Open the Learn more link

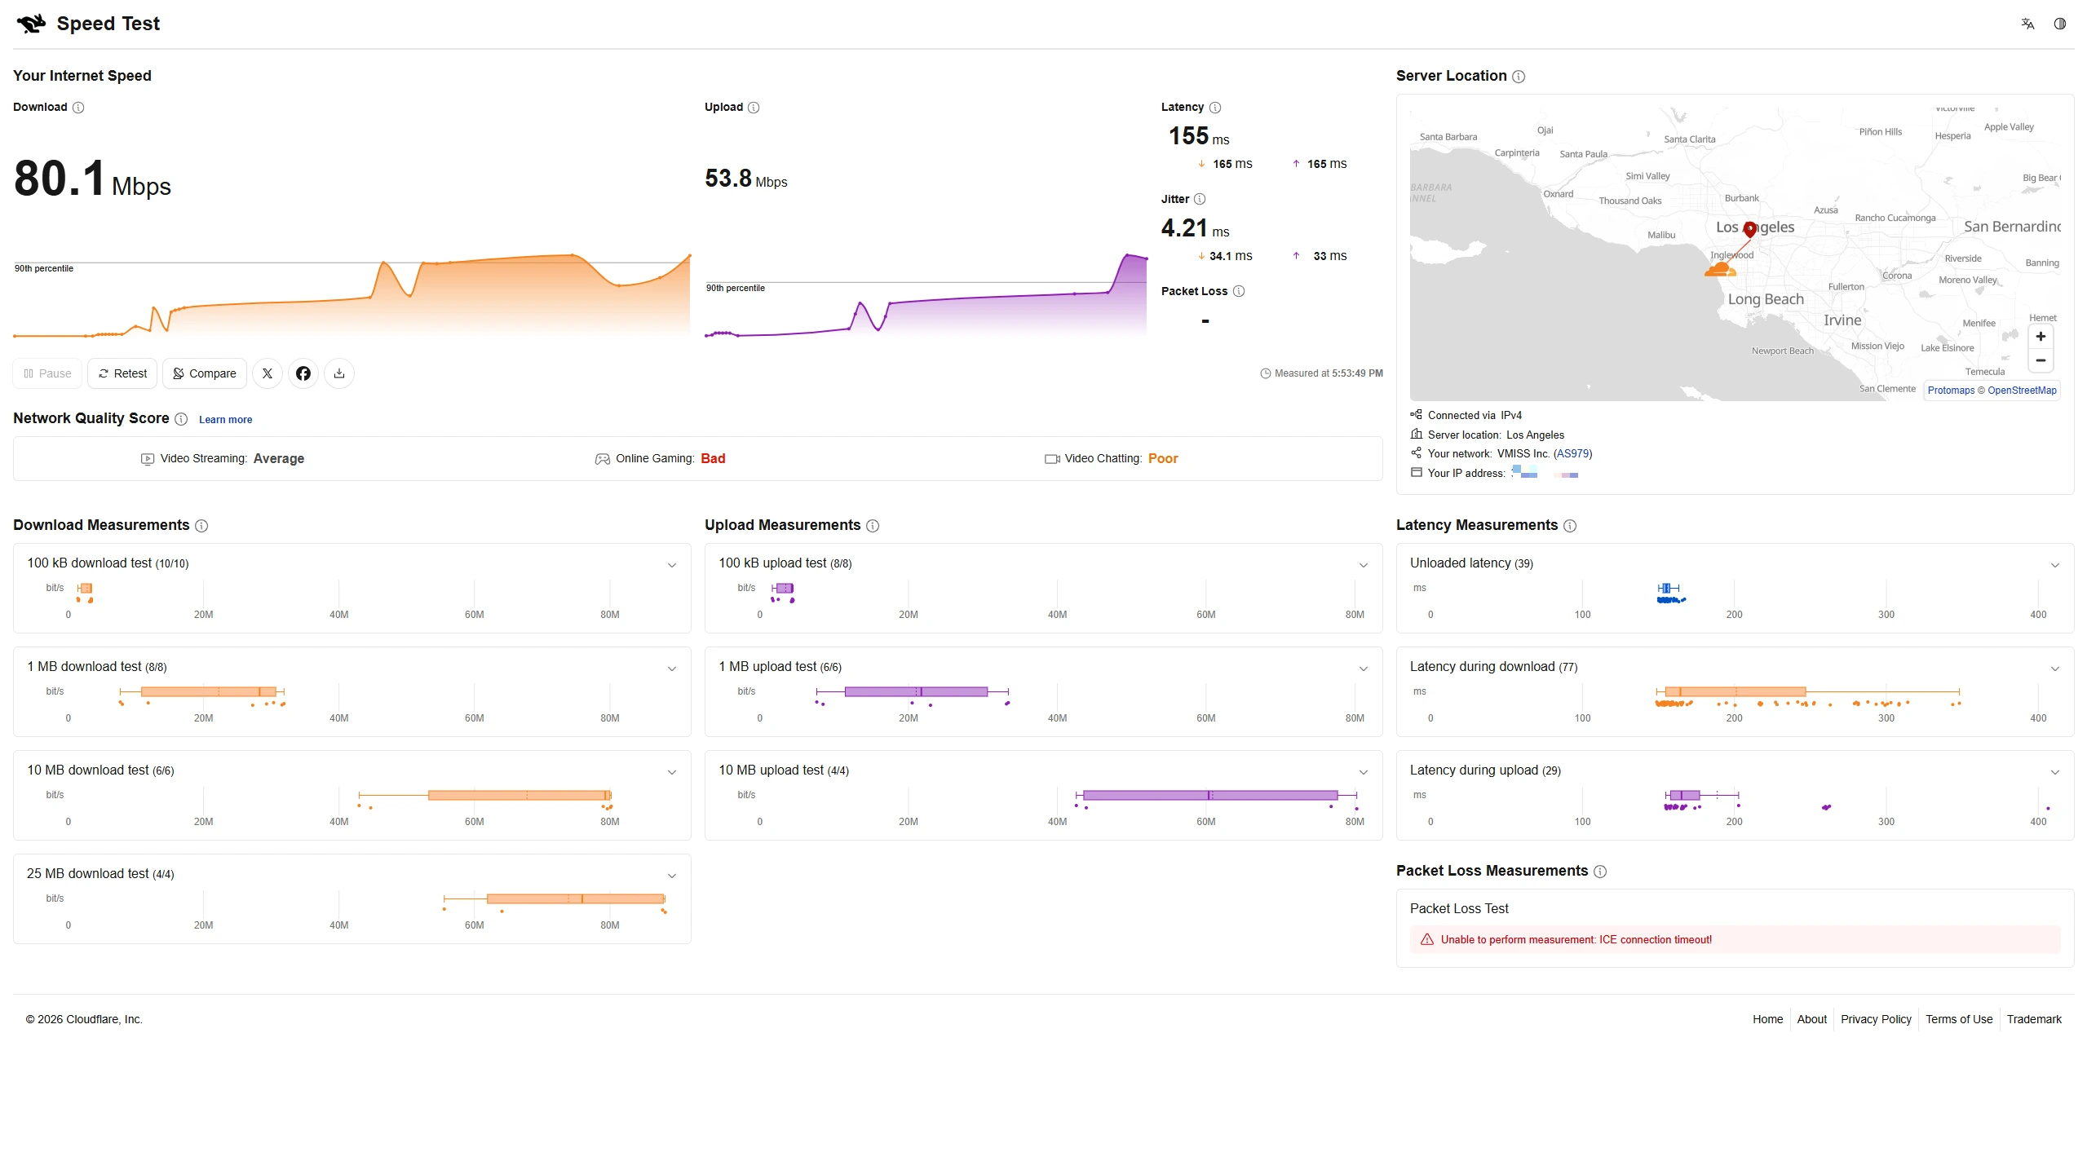pos(225,420)
